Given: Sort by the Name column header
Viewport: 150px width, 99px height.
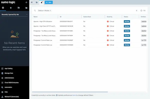Looking at the screenshot, I should click(x=35, y=17).
